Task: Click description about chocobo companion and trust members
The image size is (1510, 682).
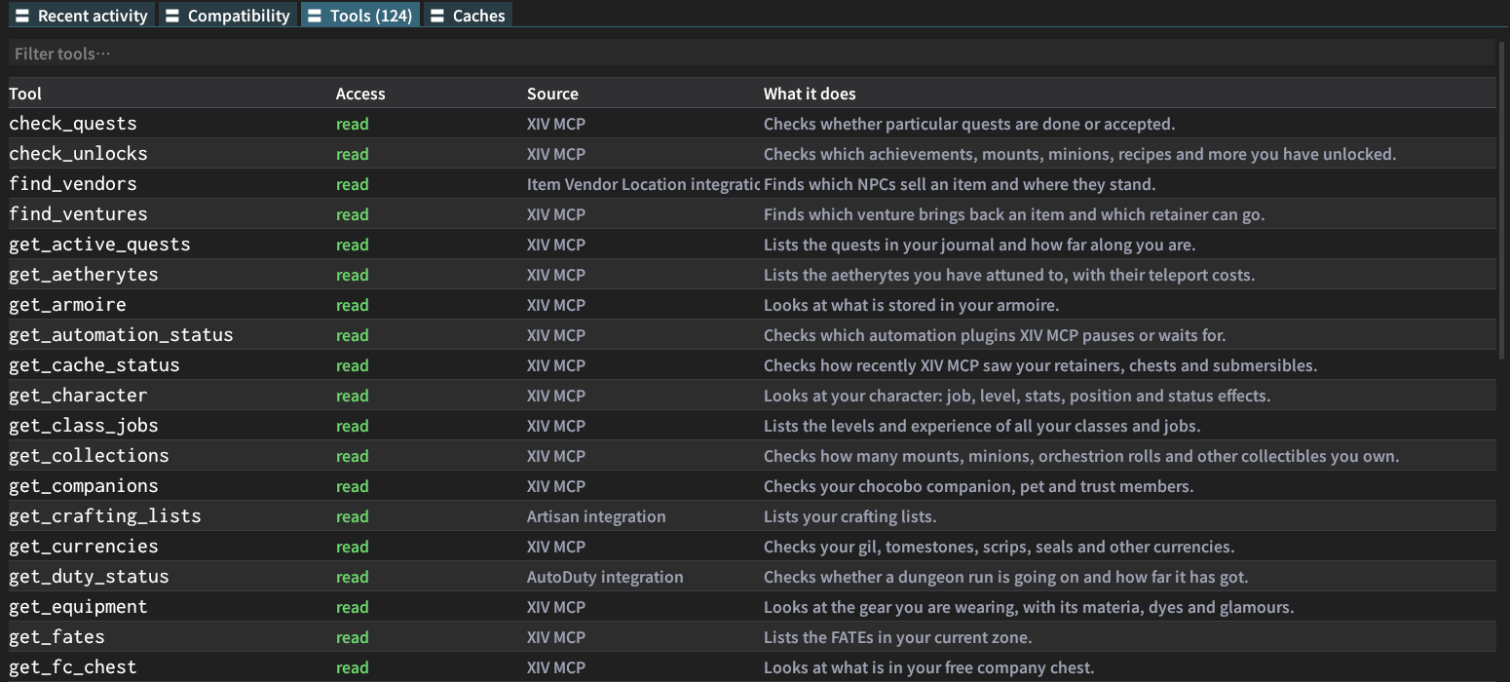Action: (978, 486)
